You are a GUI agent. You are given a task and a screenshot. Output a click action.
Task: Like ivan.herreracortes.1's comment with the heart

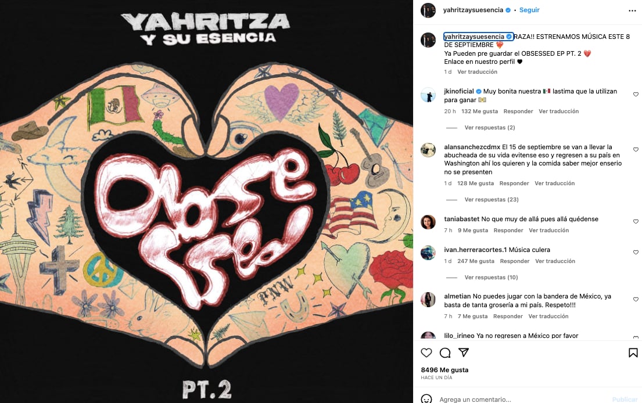pos(636,253)
